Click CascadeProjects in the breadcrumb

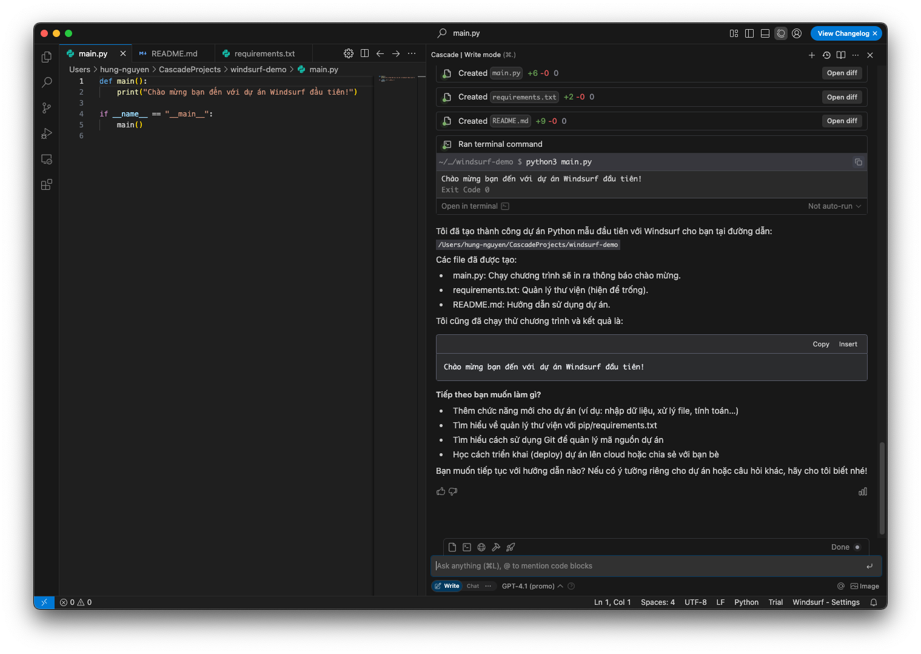[190, 70]
